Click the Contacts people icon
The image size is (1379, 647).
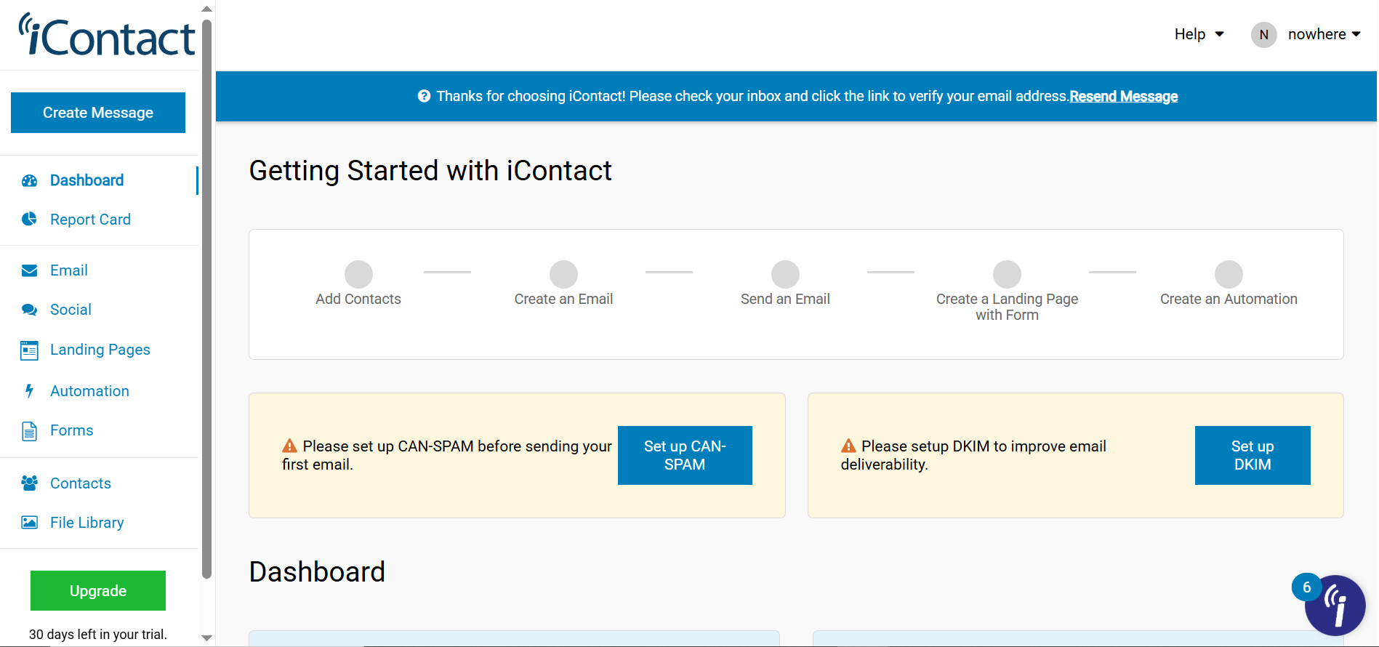pyautogui.click(x=29, y=483)
